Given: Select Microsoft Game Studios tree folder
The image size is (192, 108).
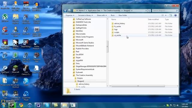Looking at the screenshot, I should (x=85, y=43).
